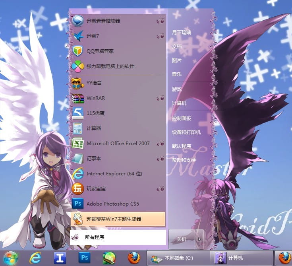The height and width of the screenshot is (266, 292).
Task: Expand jump list arrow for Excel 2007
Action: tap(160, 144)
